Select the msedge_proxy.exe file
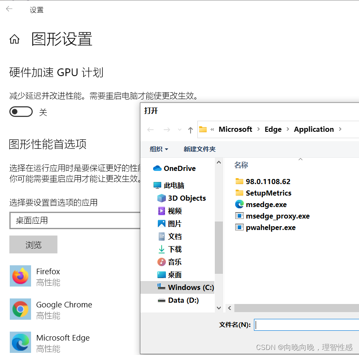The image size is (359, 355). click(x=273, y=216)
